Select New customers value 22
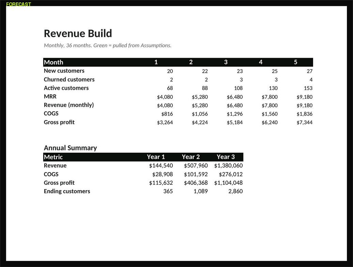 (205, 71)
